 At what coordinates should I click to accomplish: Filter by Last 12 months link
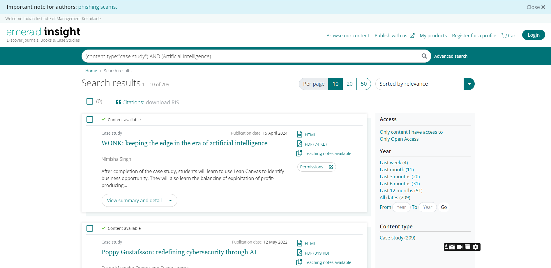point(401,191)
